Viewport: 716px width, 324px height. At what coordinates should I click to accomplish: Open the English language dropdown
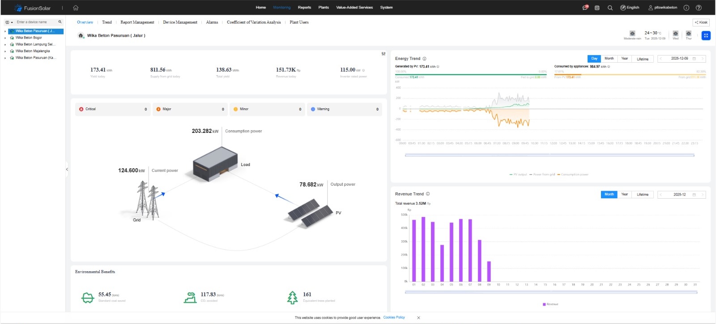click(630, 8)
